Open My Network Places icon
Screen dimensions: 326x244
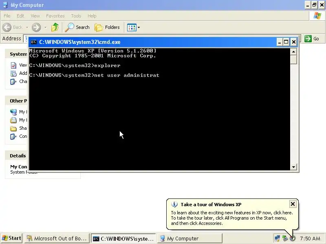(13, 112)
